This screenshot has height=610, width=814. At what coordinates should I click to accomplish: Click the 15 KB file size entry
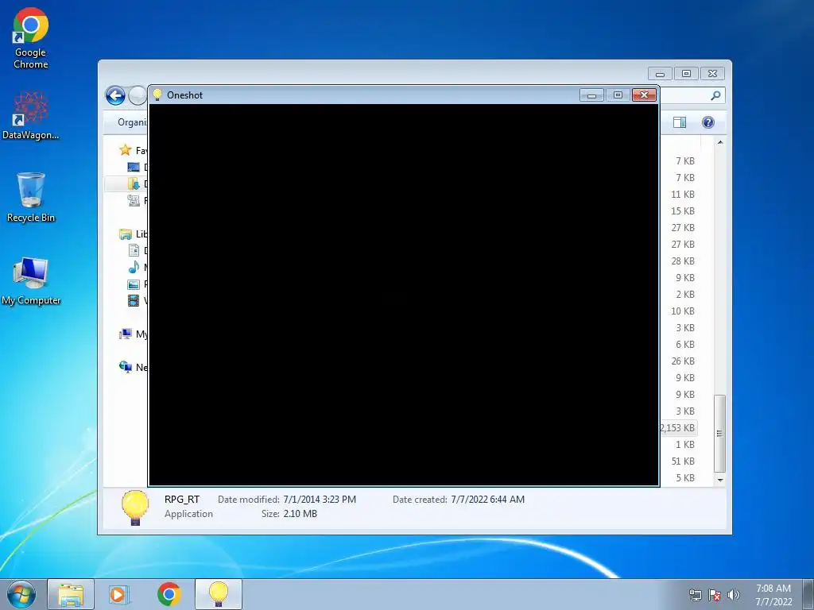click(683, 211)
